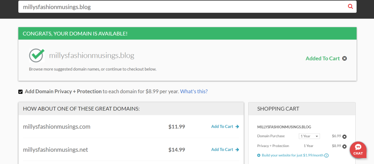
Task: Add millysfashionmusings.com to cart
Action: (x=225, y=127)
